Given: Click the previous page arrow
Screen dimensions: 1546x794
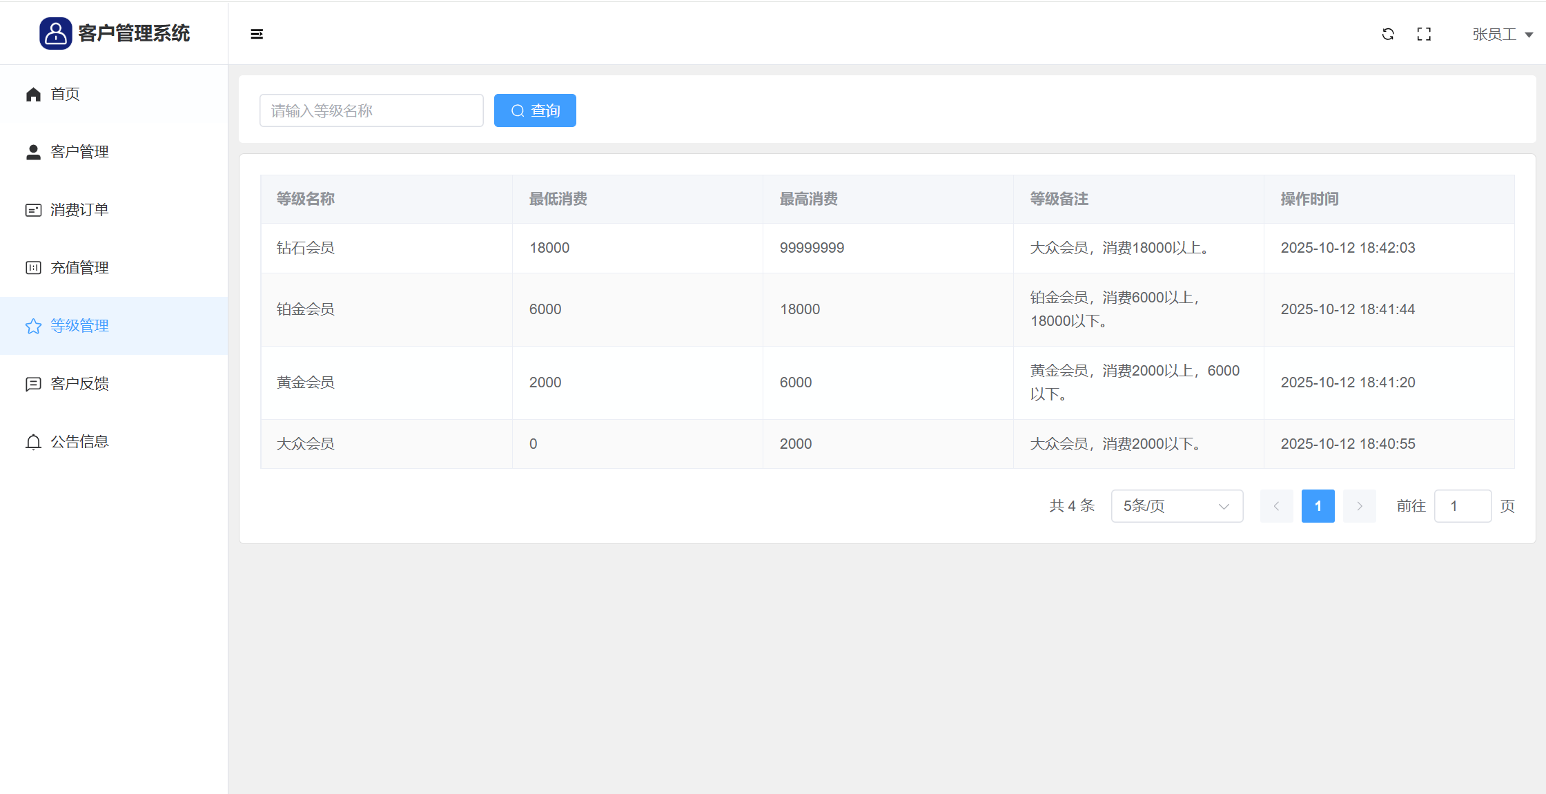Looking at the screenshot, I should [1276, 506].
